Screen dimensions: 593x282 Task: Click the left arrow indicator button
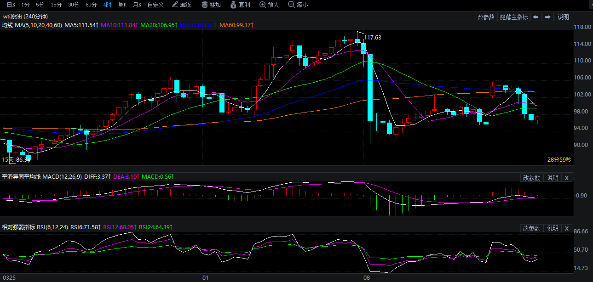pos(535,17)
